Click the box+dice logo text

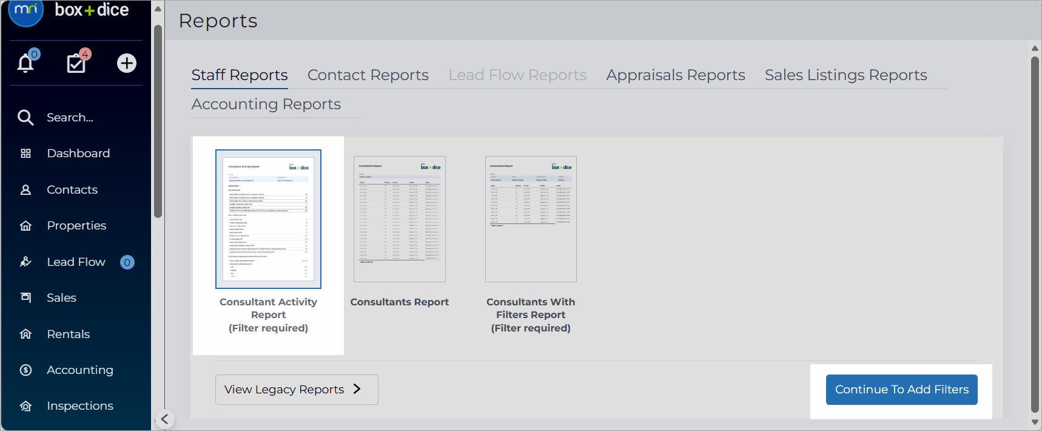[92, 10]
